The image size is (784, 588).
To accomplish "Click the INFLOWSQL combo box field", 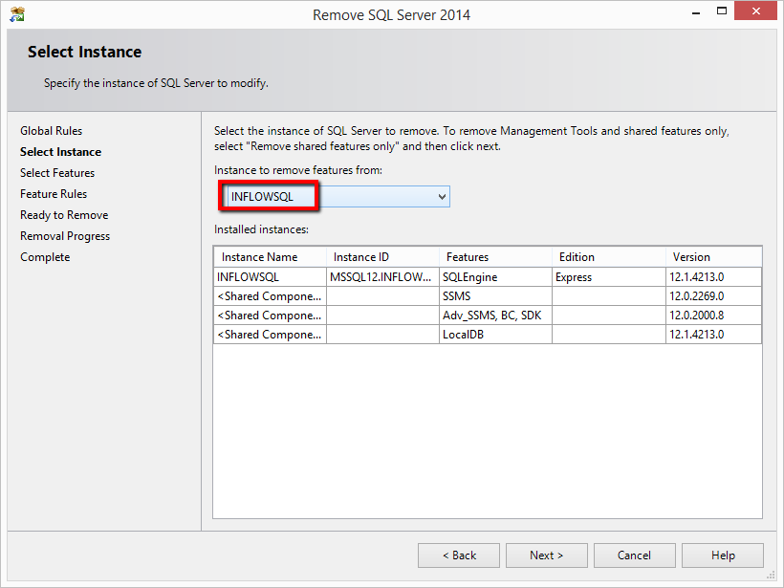I will click(x=338, y=197).
